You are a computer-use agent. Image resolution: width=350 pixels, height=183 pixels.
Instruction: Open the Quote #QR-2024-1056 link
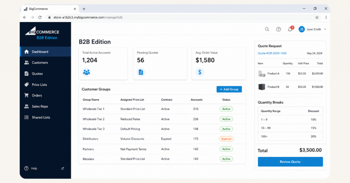272,53
